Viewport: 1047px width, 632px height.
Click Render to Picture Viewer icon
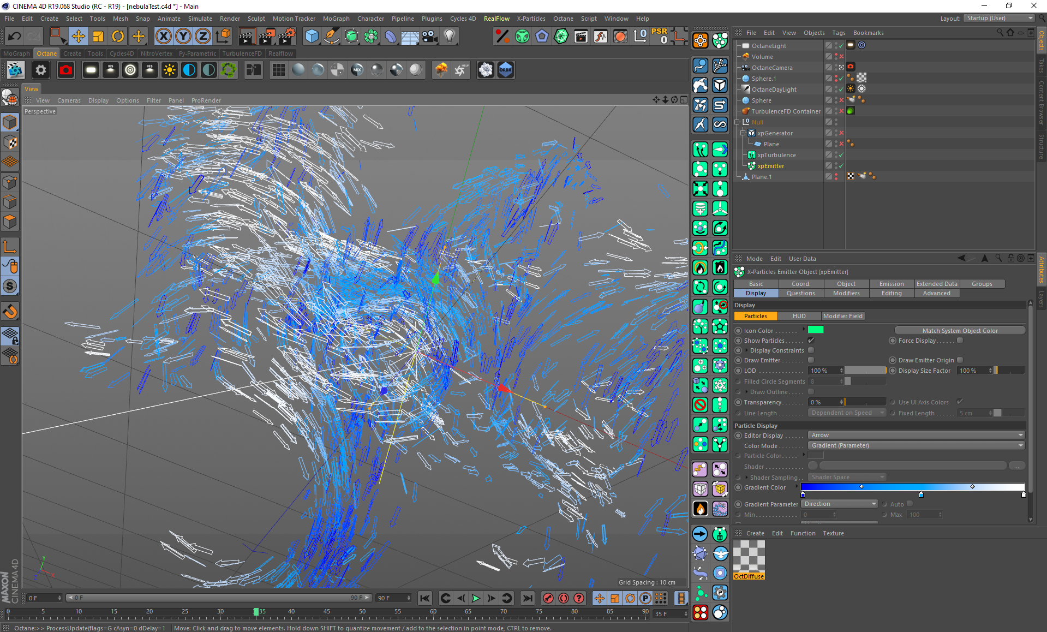coord(266,37)
